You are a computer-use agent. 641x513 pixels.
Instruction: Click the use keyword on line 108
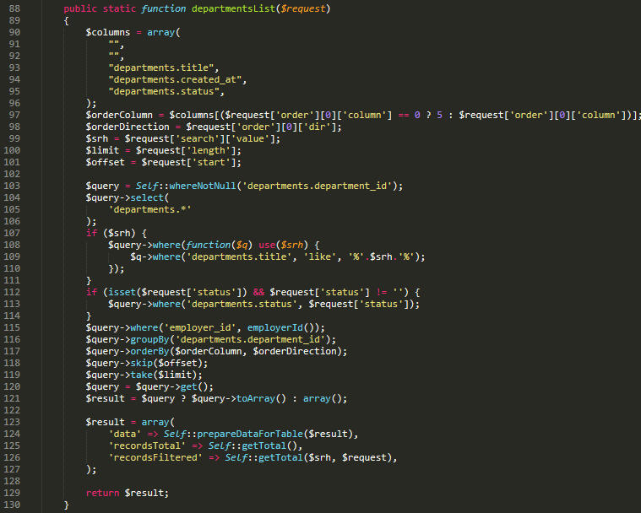click(267, 245)
